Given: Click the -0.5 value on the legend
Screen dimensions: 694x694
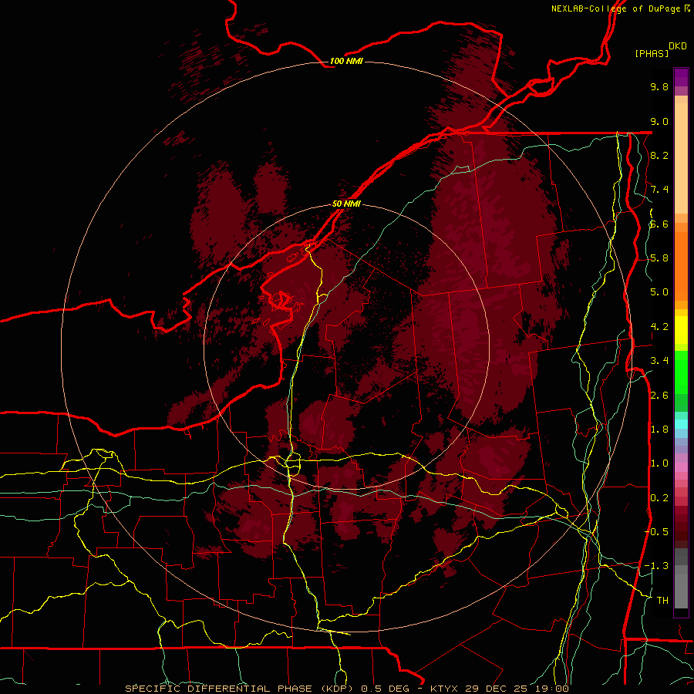Looking at the screenshot, I should 657,531.
